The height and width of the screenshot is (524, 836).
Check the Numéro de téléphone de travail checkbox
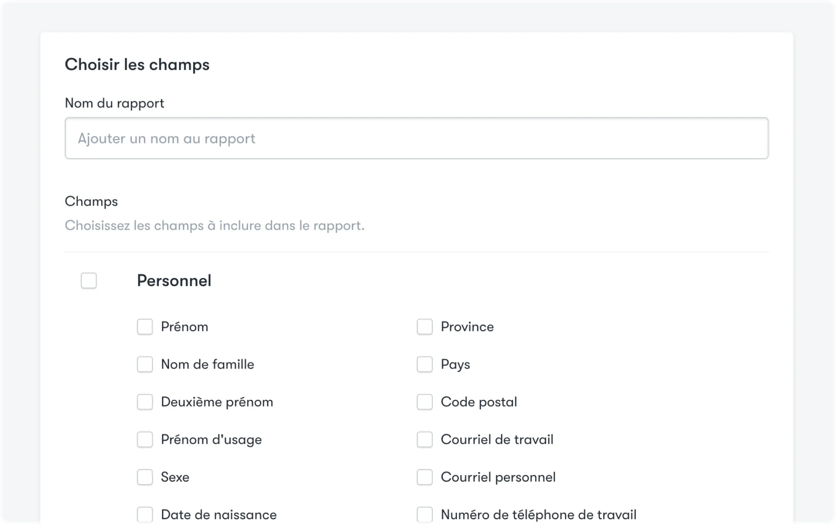425,514
